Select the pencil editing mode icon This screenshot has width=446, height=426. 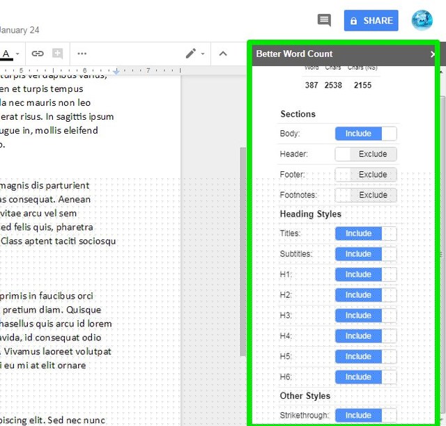tap(191, 54)
